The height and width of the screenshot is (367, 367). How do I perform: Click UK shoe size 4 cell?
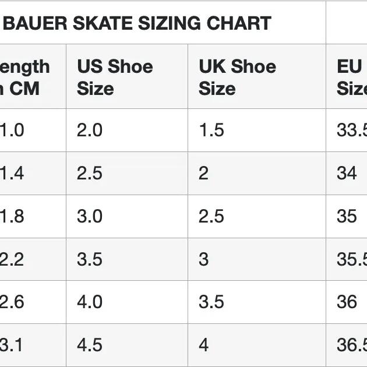257,345
